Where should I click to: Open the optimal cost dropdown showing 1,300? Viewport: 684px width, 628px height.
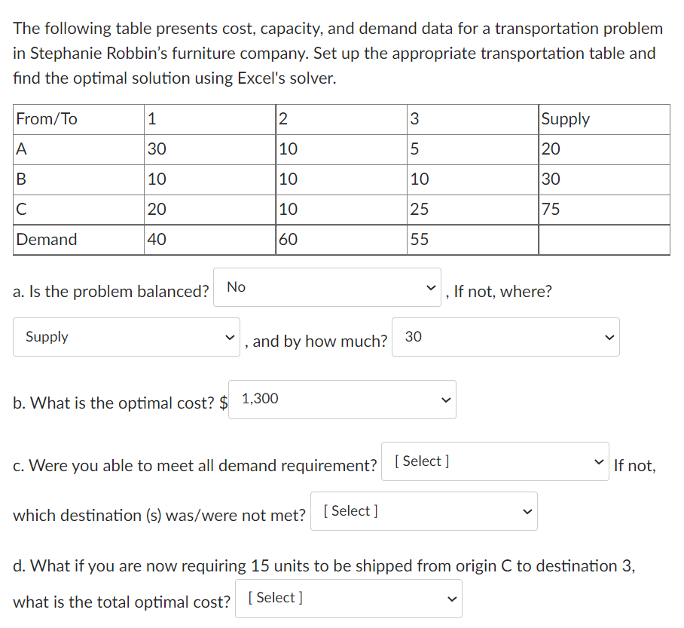342,400
